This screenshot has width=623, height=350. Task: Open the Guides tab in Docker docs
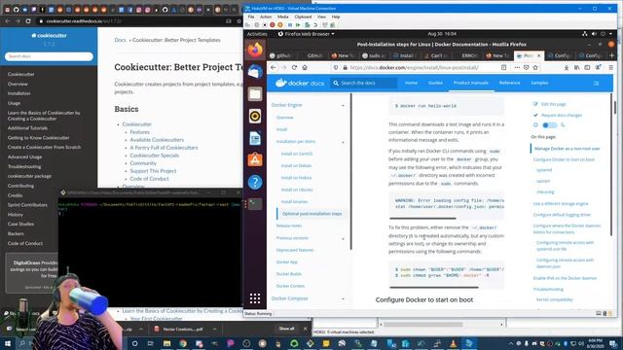435,83
